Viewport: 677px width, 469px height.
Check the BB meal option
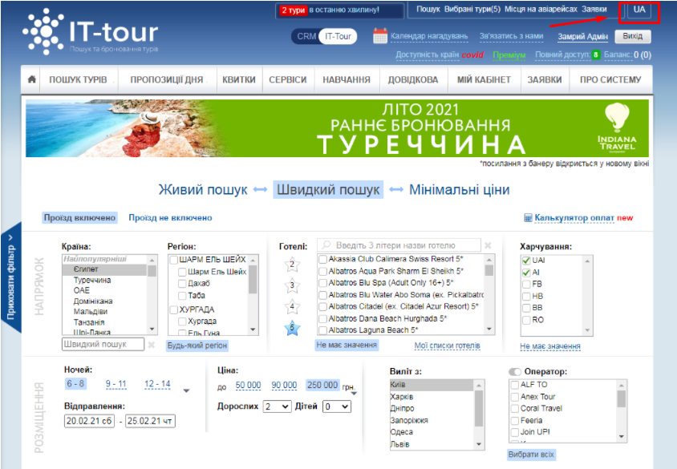(526, 308)
